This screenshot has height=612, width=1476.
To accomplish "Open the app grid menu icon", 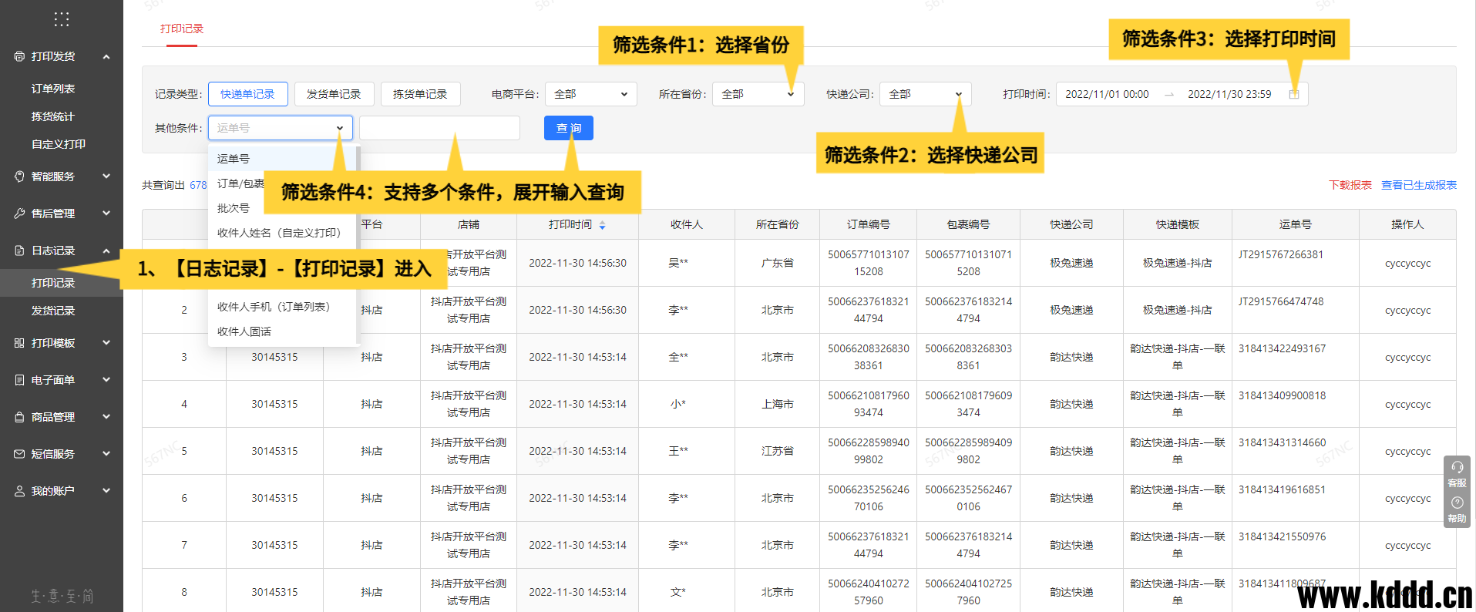I will [62, 19].
